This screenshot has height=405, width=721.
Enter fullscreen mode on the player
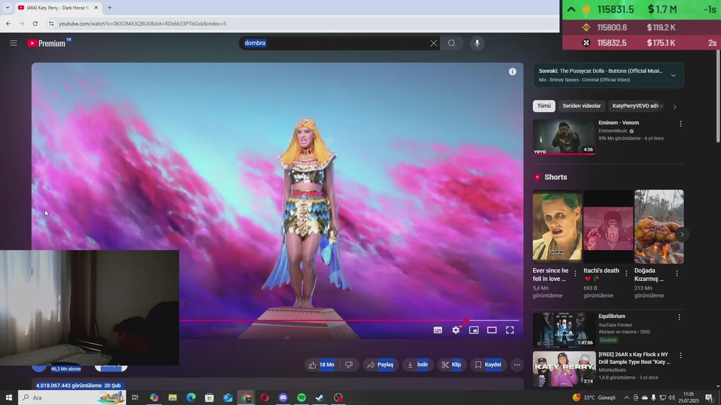(510, 330)
